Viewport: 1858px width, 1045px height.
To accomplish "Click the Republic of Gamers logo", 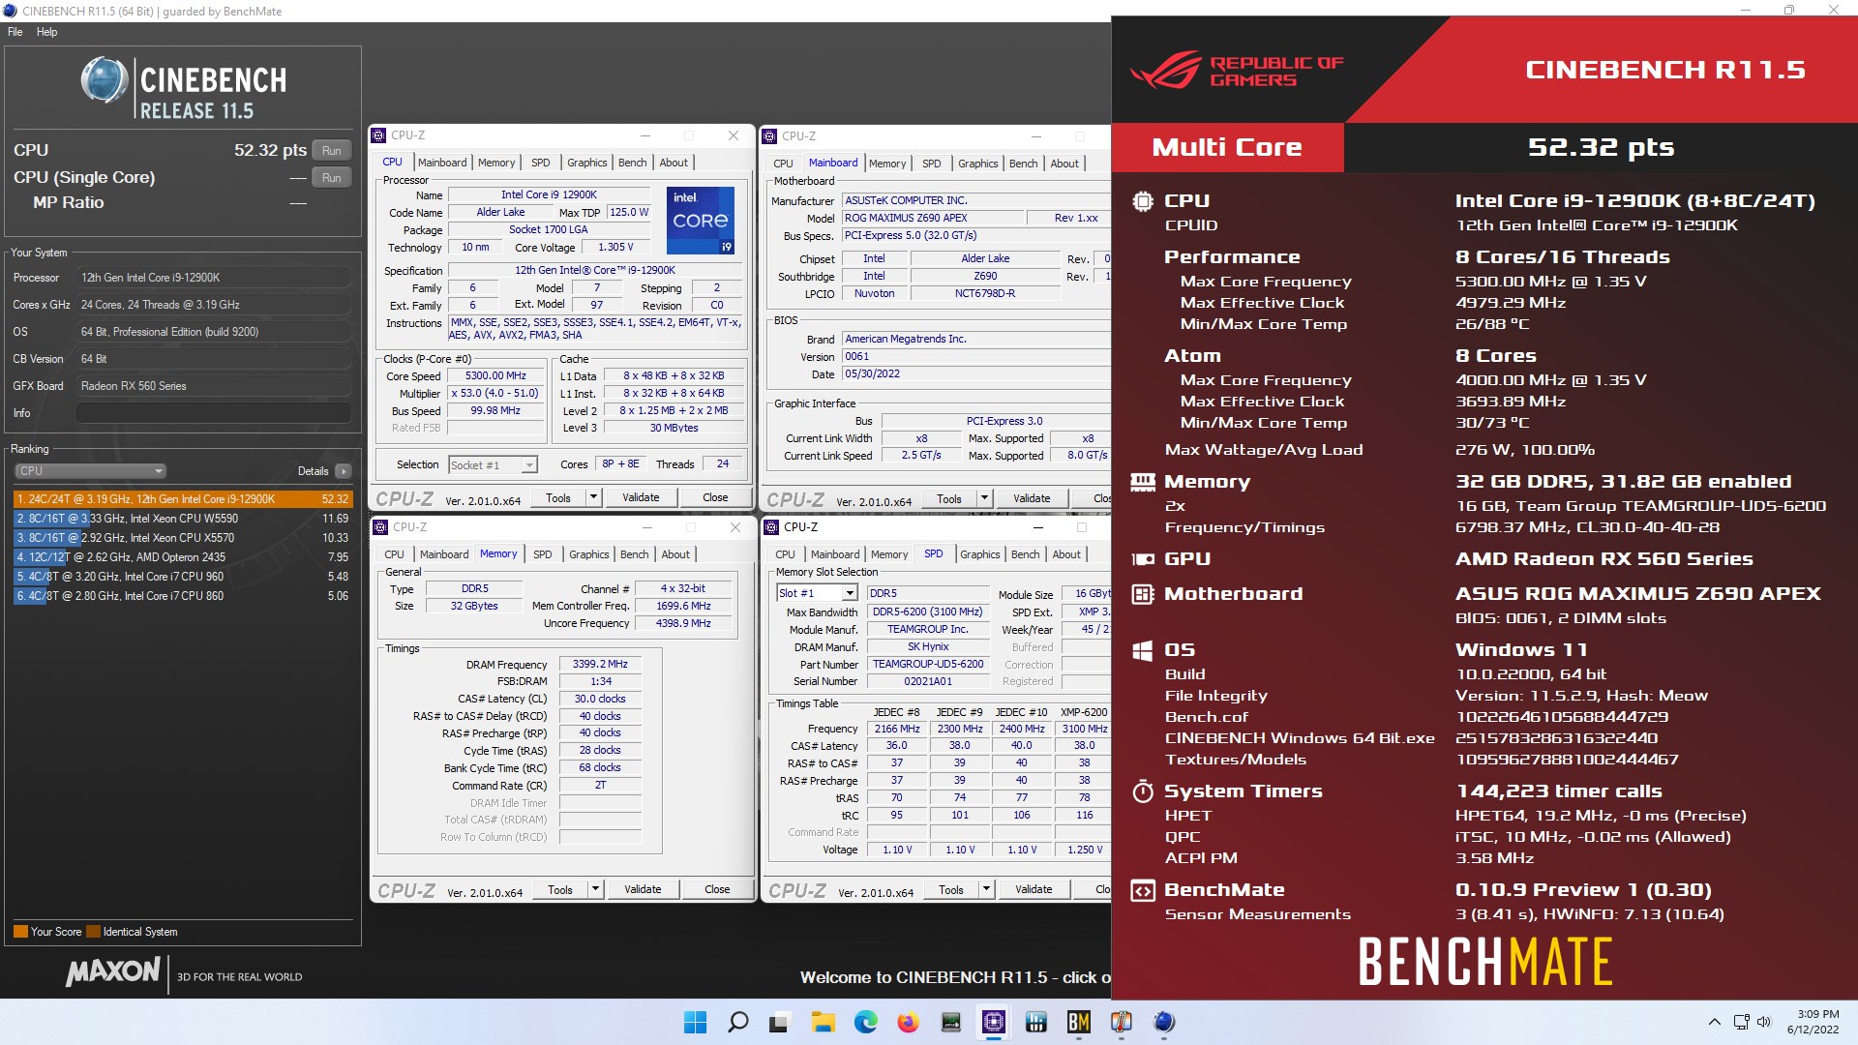I will tap(1237, 70).
